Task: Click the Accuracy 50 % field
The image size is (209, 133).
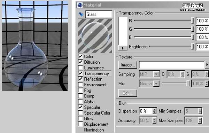Action: (x=146, y=120)
